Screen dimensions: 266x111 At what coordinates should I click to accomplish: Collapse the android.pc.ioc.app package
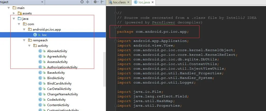tap(24, 30)
